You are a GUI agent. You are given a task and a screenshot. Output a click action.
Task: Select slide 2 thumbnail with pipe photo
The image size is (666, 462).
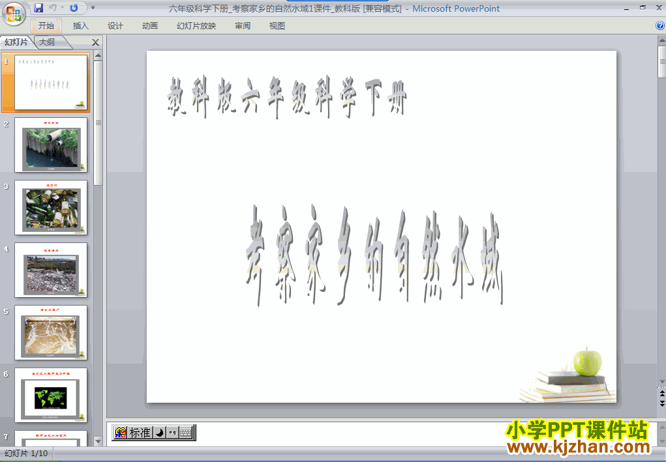[51, 145]
